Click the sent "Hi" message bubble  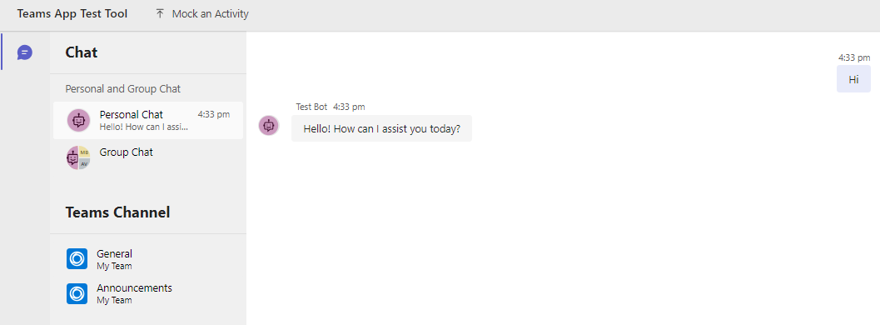(853, 79)
